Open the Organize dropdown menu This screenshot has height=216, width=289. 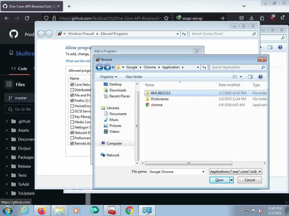tap(109, 77)
